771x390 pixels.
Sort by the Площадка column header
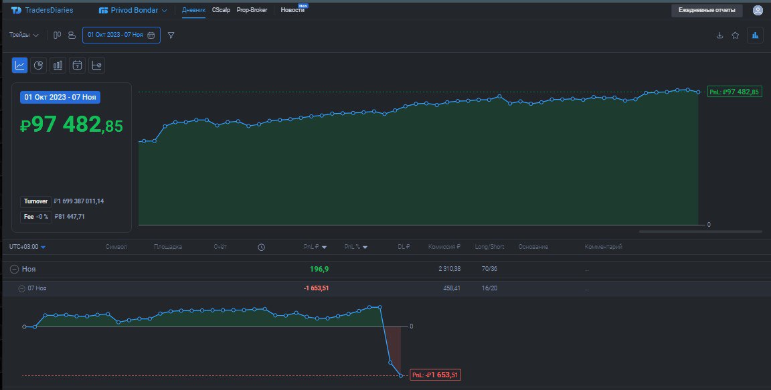point(168,247)
